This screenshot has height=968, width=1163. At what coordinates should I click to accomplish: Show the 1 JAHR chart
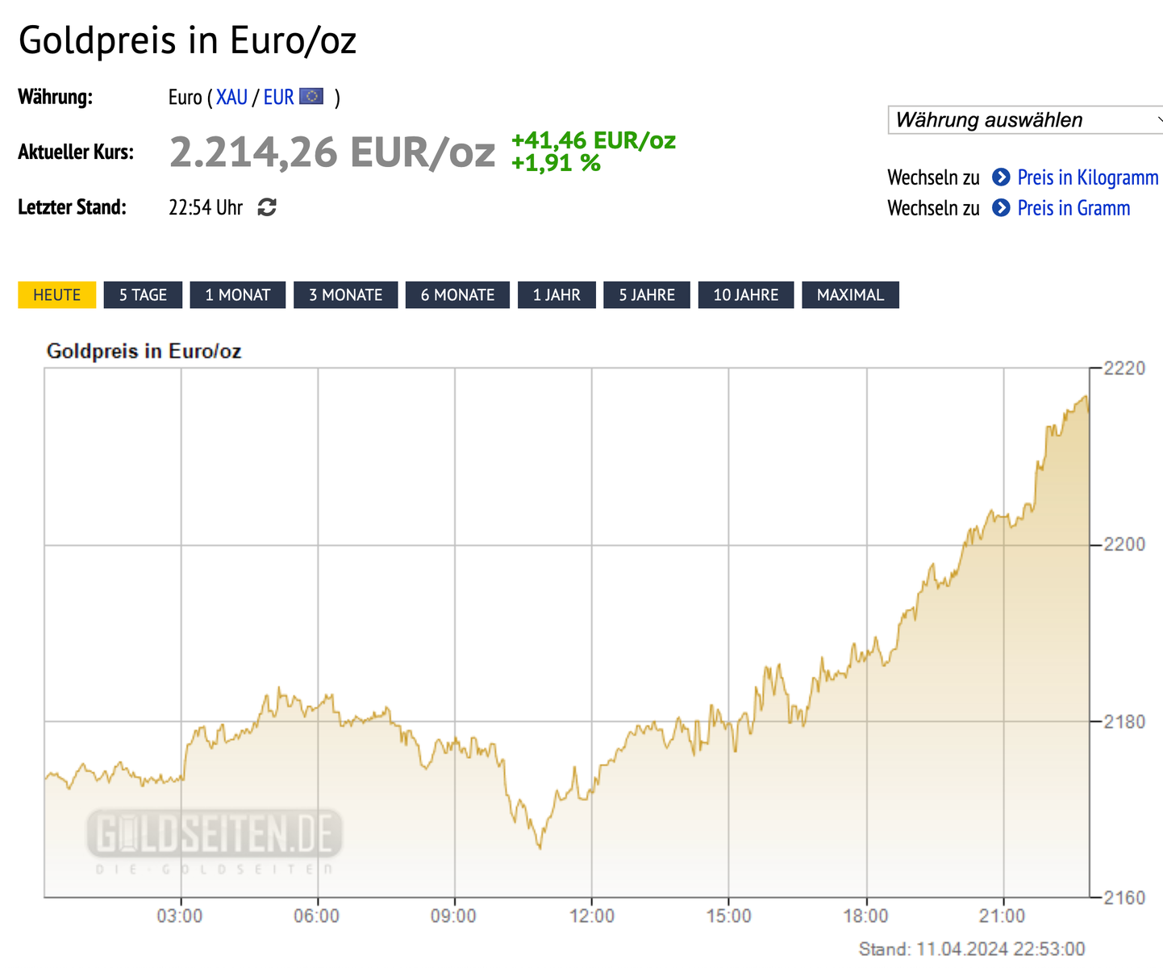pyautogui.click(x=556, y=295)
